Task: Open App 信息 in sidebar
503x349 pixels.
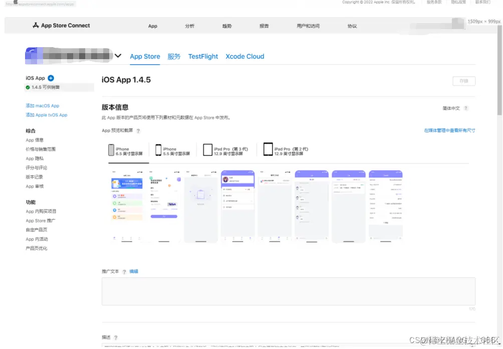Action: (35, 140)
